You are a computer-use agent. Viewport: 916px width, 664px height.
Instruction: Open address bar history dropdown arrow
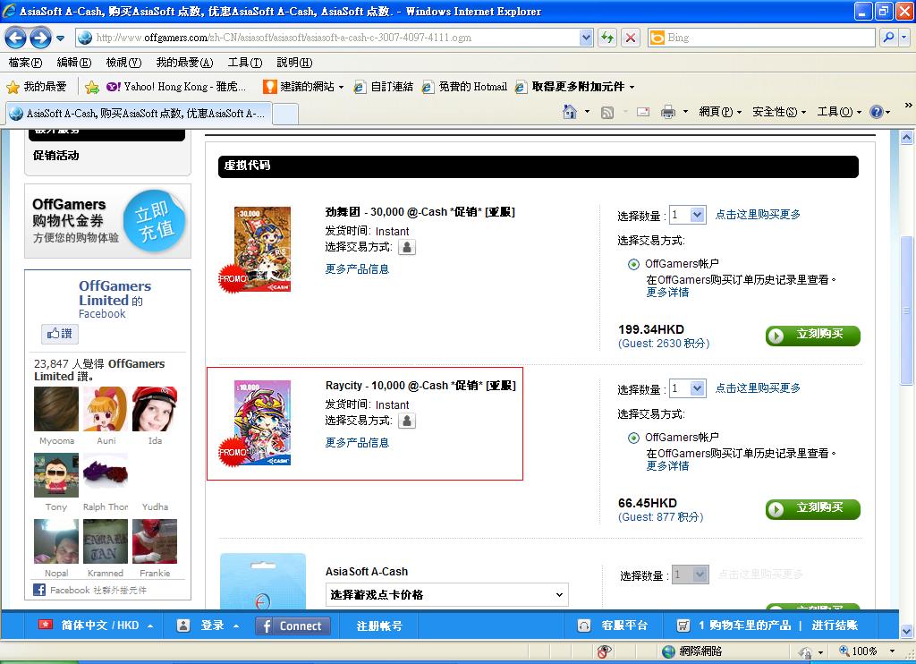coord(586,38)
